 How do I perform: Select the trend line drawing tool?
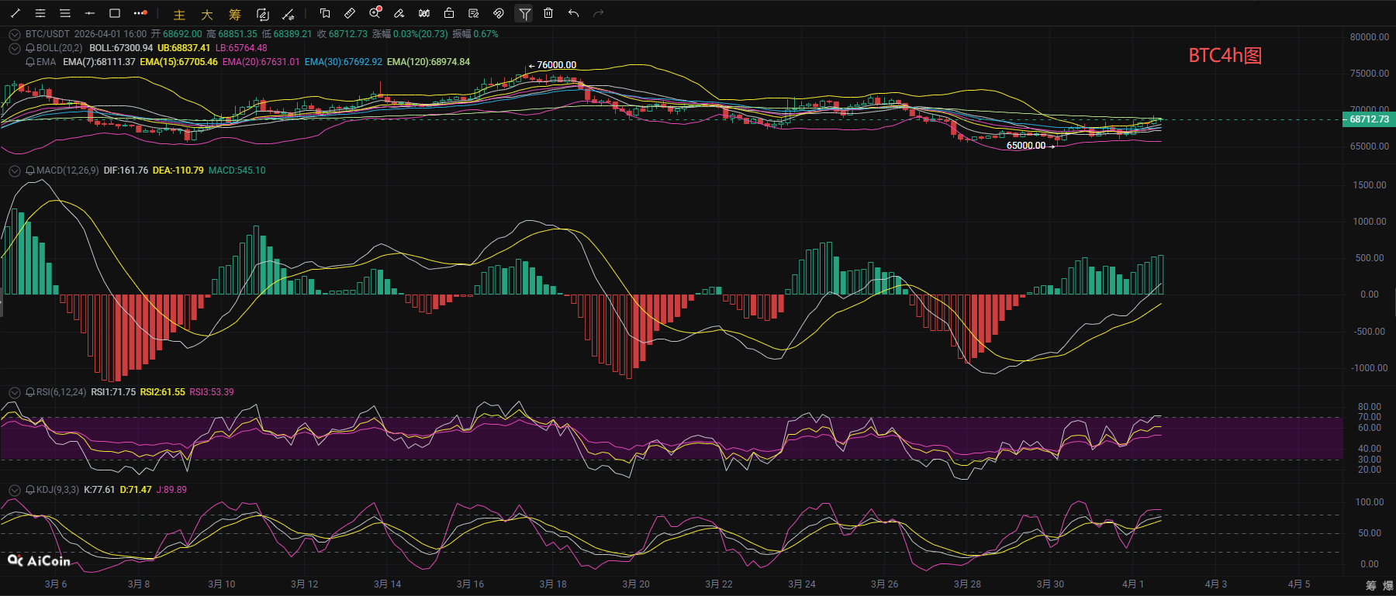pos(16,13)
